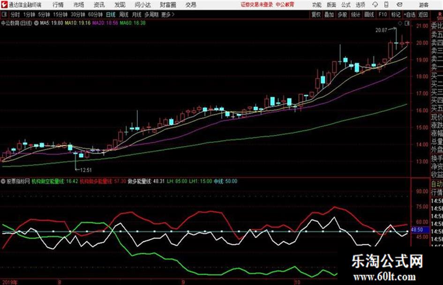Open the 交易 menu
443x285 pixels.
pyautogui.click(x=191, y=5)
